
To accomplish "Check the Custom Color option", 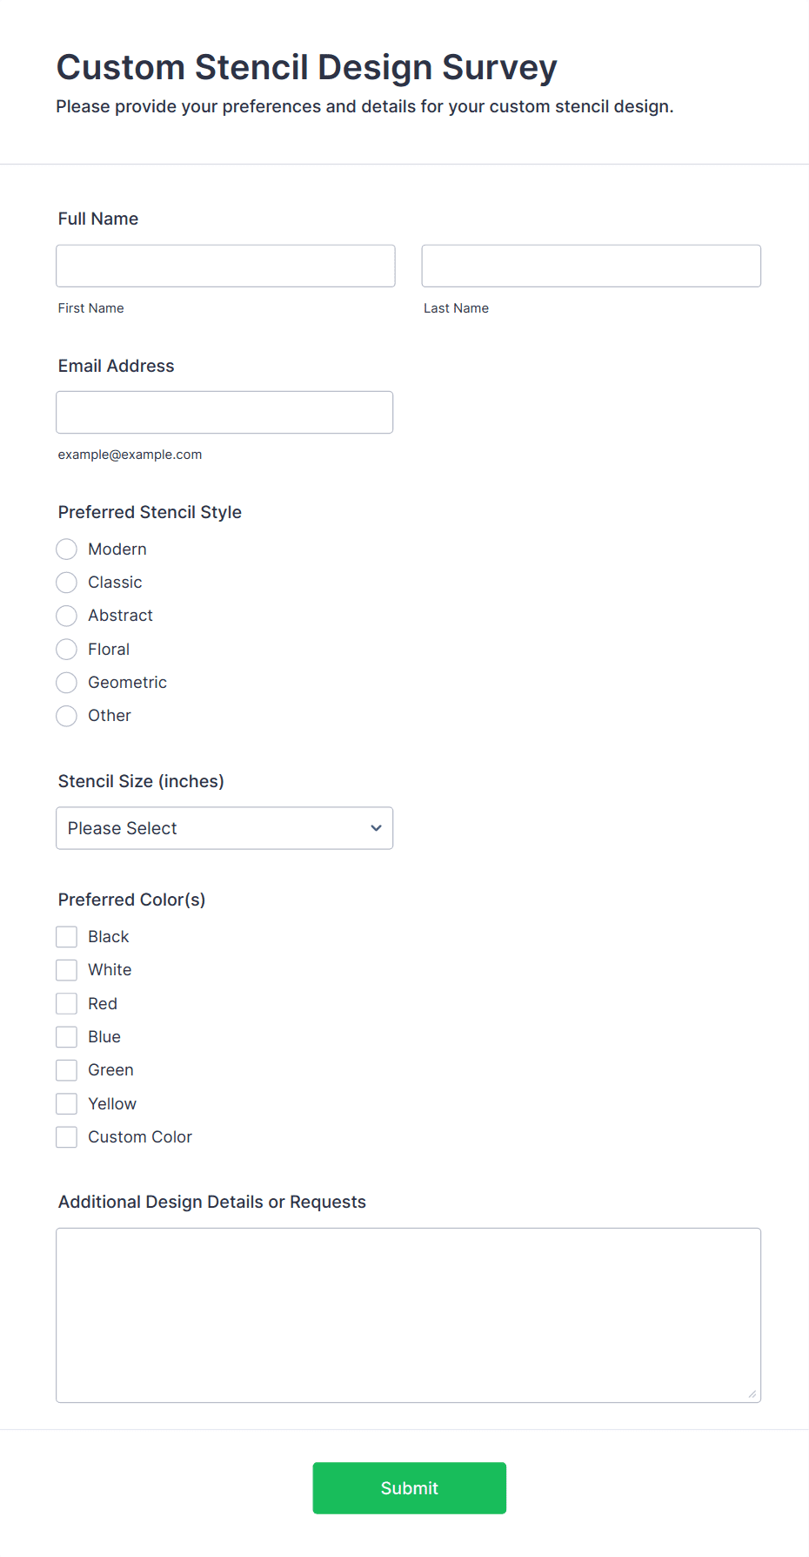I will tap(67, 1137).
